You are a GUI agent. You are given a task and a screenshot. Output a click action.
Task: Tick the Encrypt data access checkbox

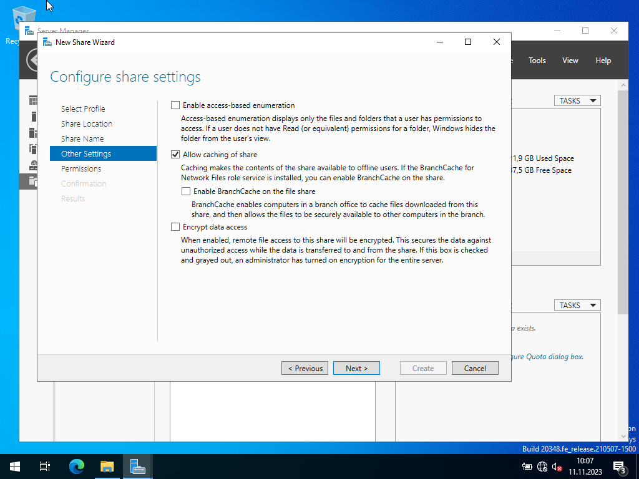click(175, 227)
